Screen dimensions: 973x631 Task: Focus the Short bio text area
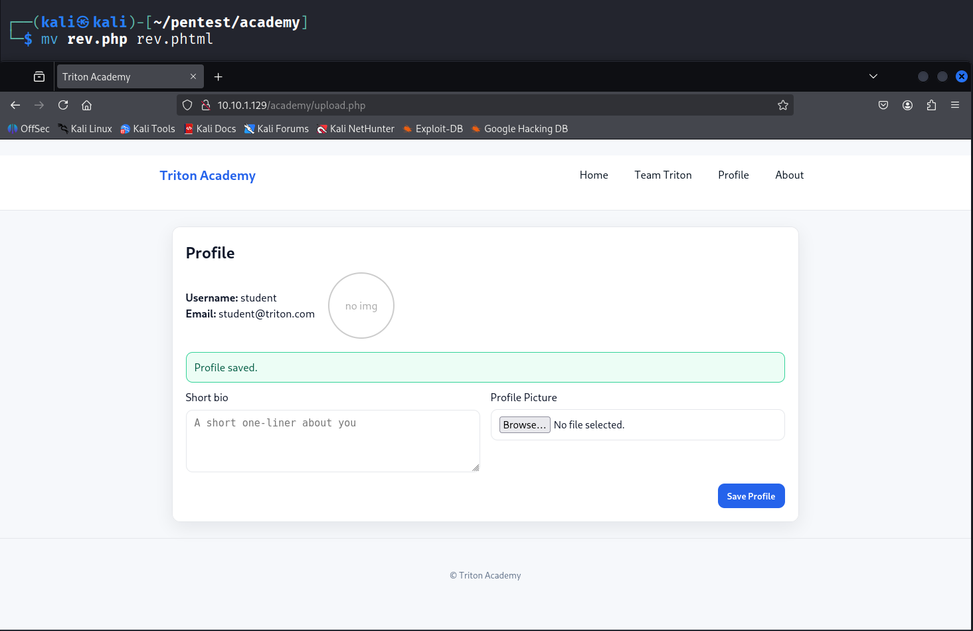[333, 441]
